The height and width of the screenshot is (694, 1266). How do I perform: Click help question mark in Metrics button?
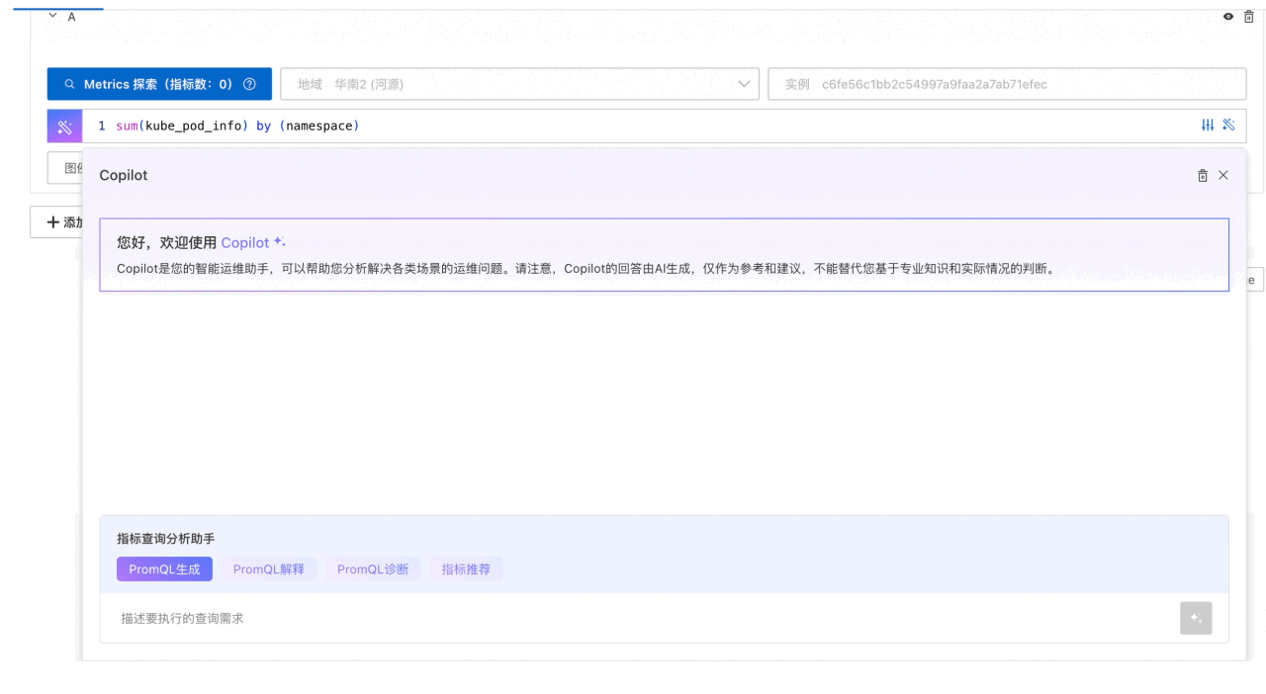[249, 84]
